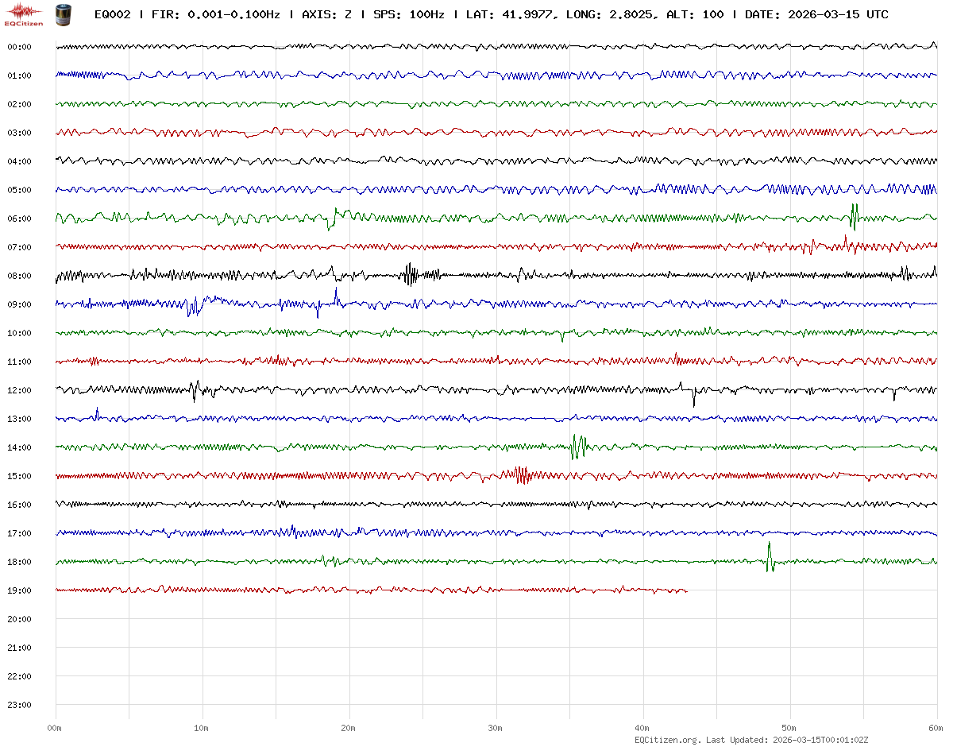Click the tall green spike on 06:00 trace

pyautogui.click(x=854, y=215)
